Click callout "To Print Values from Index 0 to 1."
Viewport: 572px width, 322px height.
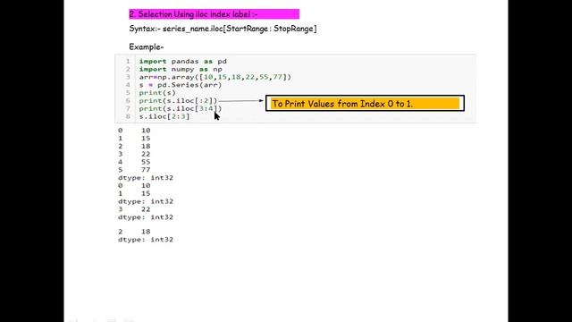click(x=365, y=104)
